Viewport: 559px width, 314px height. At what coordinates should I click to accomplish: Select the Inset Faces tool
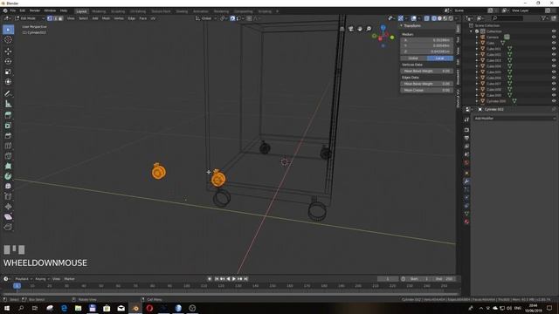8,126
